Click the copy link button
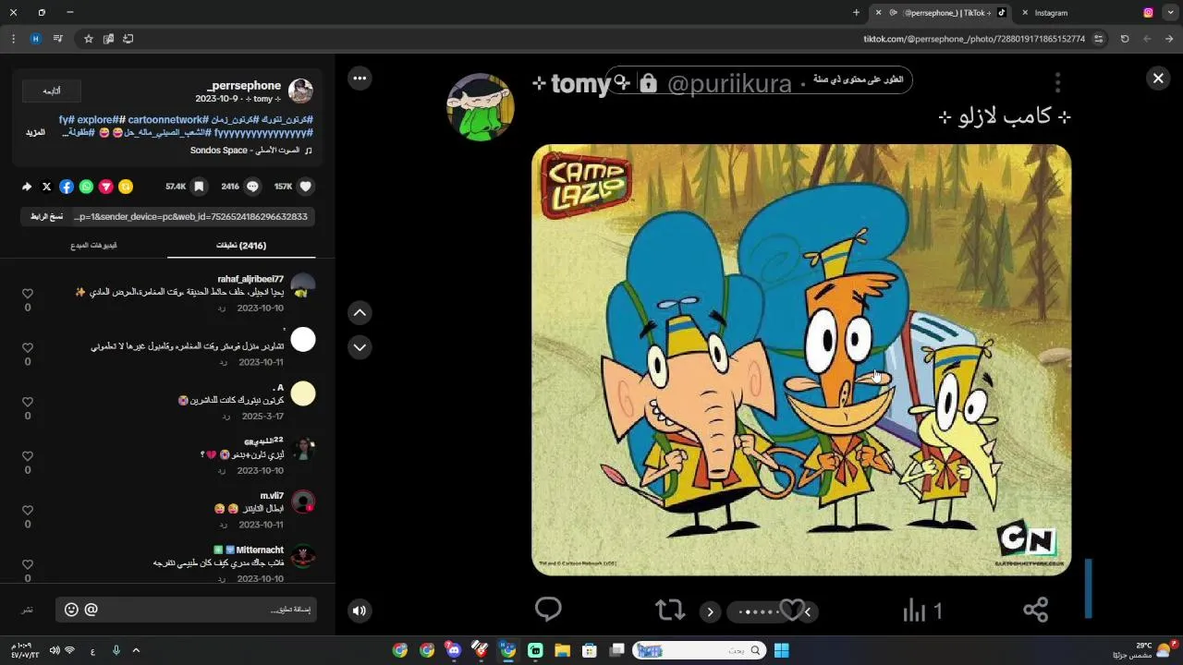This screenshot has width=1183, height=665. [46, 216]
